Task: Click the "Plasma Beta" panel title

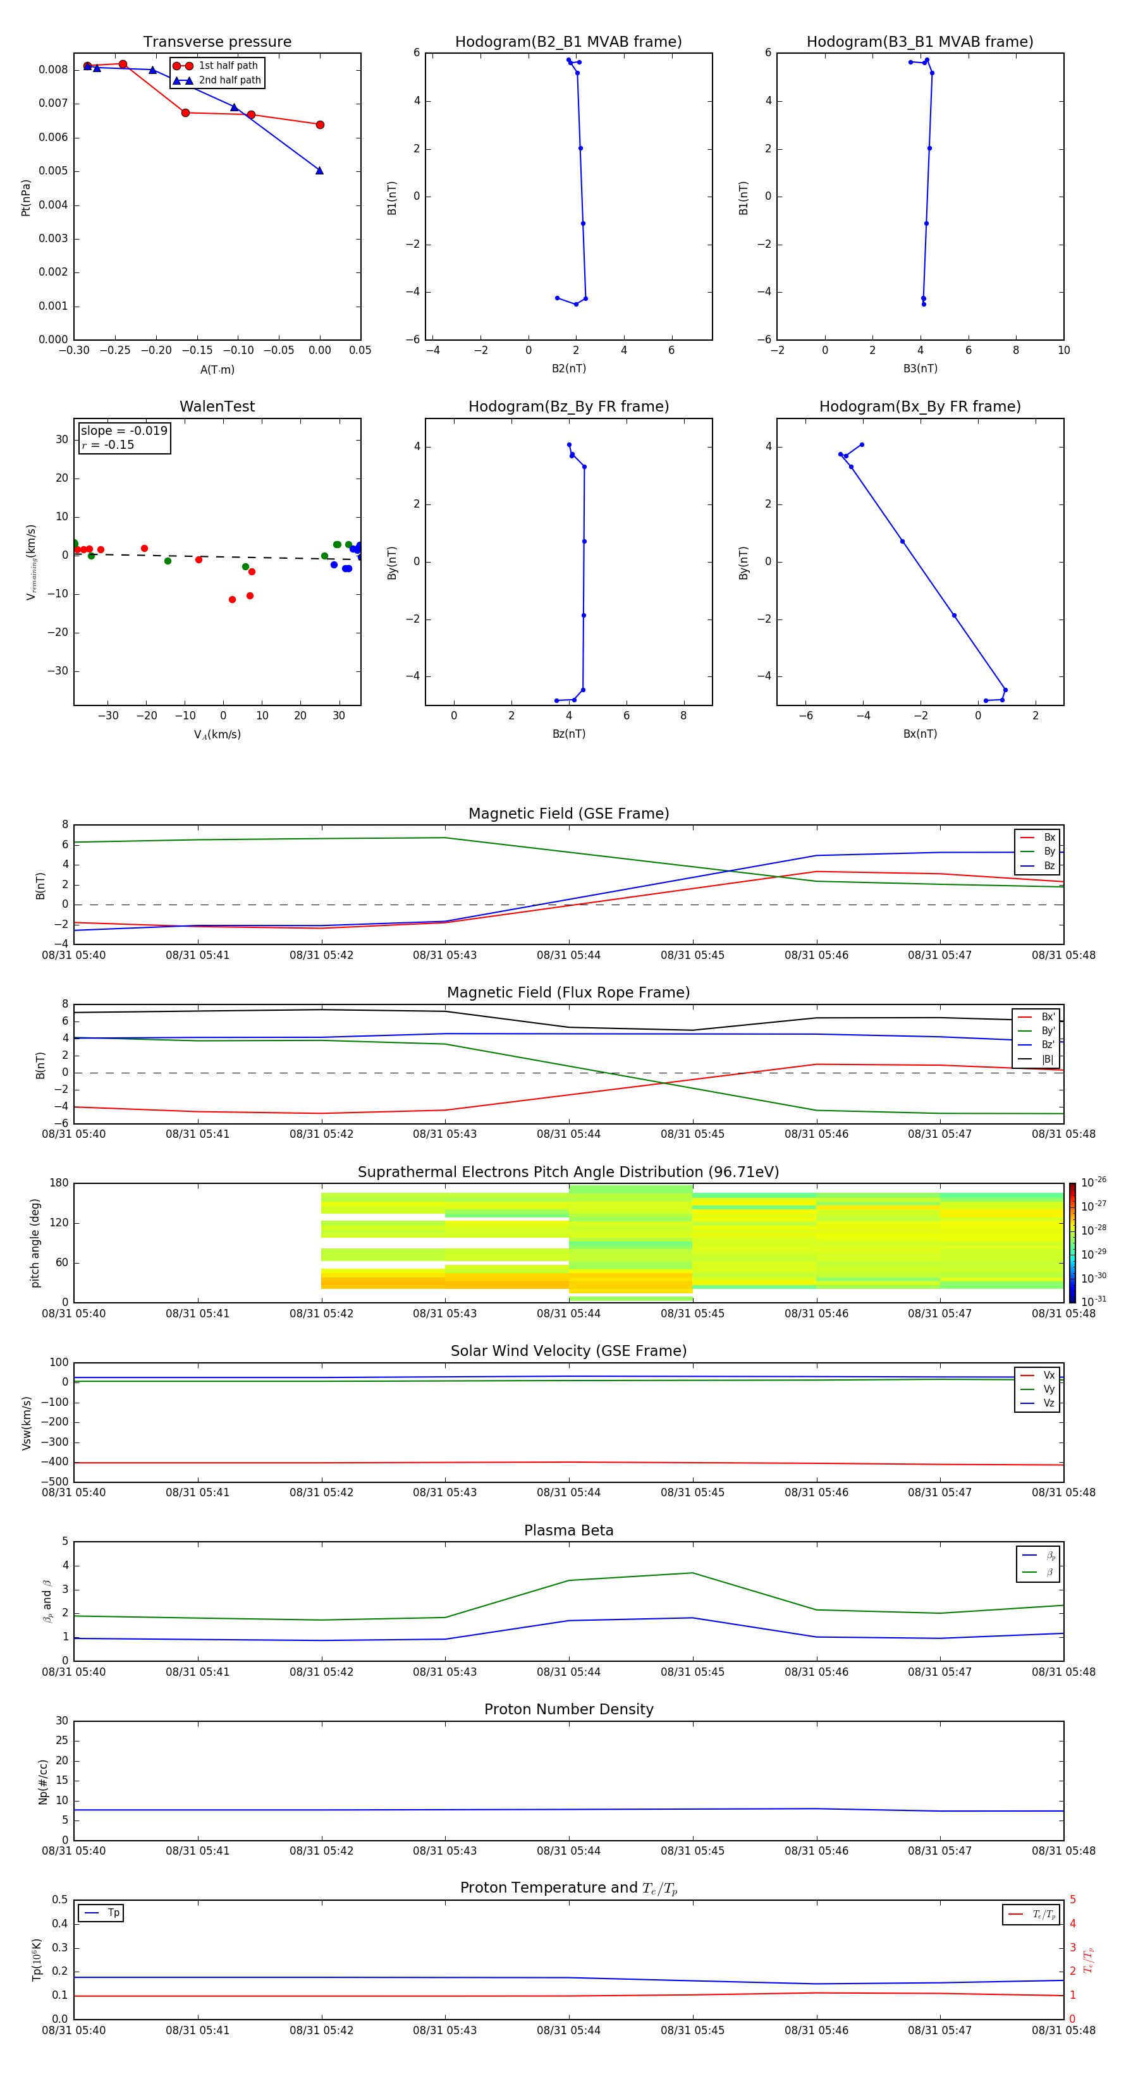Action: [x=568, y=1531]
